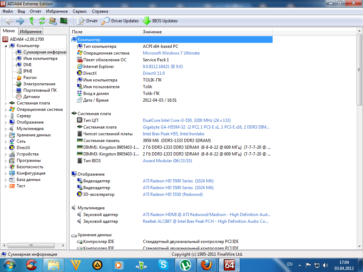Open Driver Updates
Viewport: 363px width, 272px height.
(120, 21)
